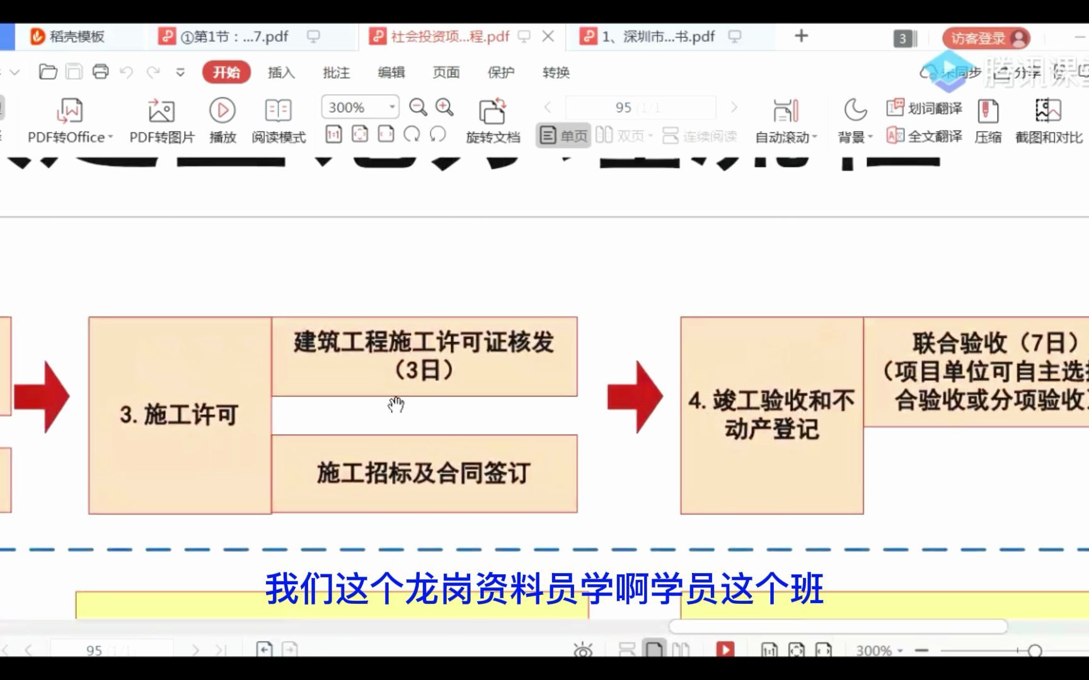Click zoom slider handle in status bar
This screenshot has width=1089, height=680.
click(x=1034, y=651)
